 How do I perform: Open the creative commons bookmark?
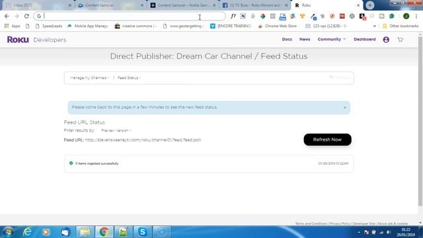(135, 26)
